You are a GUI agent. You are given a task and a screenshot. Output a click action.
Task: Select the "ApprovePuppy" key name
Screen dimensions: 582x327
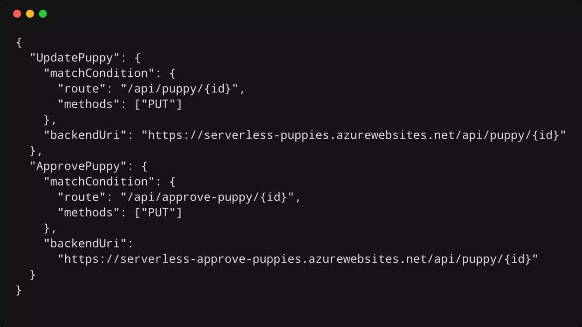pyautogui.click(x=78, y=166)
